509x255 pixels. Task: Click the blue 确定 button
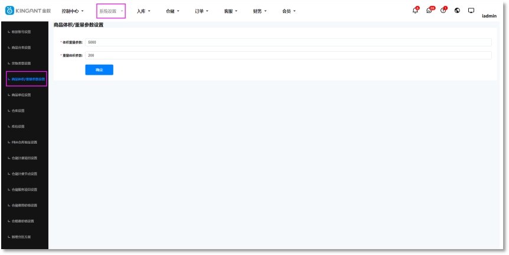coord(99,69)
